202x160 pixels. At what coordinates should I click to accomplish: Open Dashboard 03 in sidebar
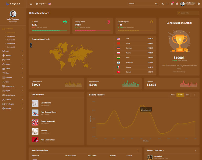11,40
